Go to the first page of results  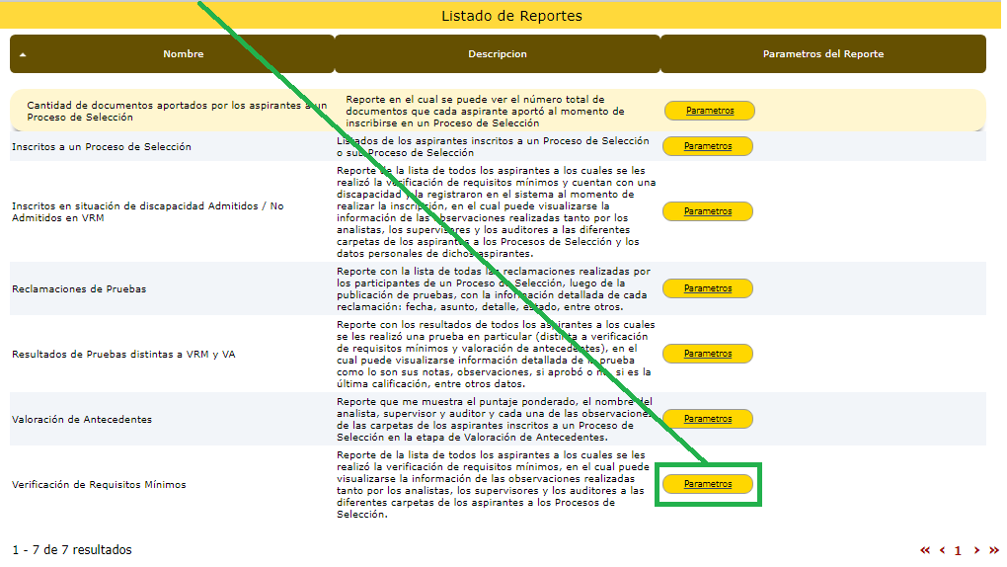tap(925, 550)
